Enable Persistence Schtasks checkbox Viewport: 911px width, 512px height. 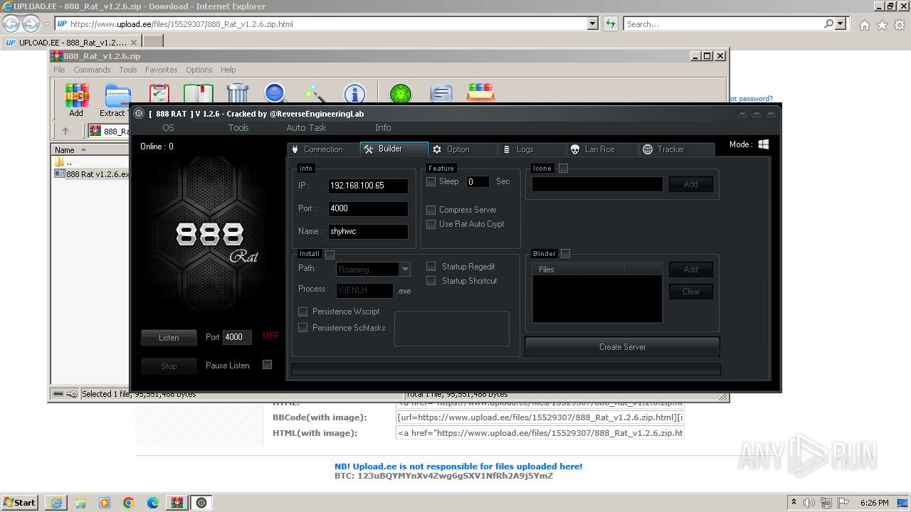(302, 327)
